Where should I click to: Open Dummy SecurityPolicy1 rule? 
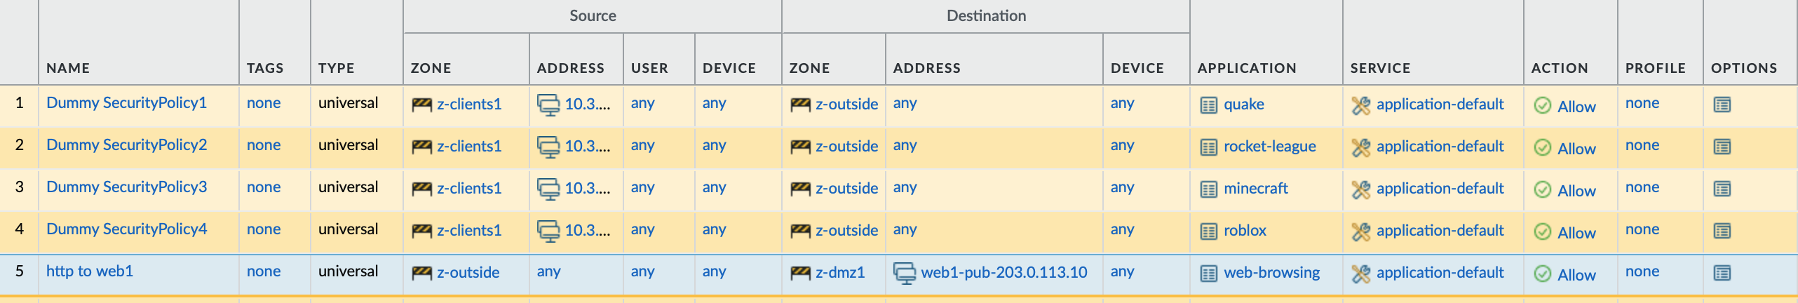(126, 103)
